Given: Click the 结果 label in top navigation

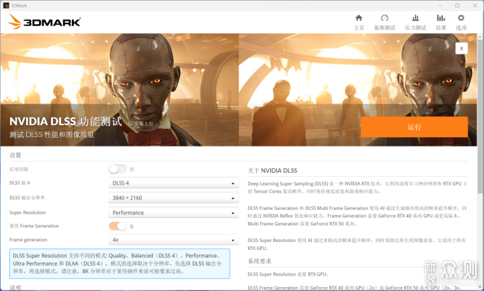Looking at the screenshot, I should click(x=441, y=28).
